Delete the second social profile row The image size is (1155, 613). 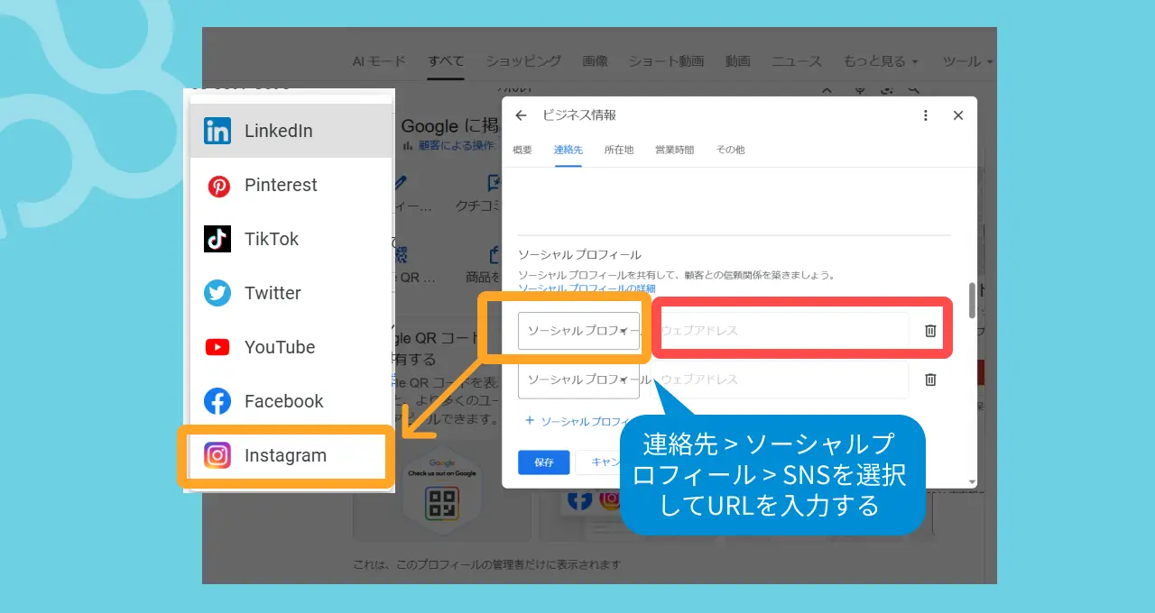(x=930, y=380)
